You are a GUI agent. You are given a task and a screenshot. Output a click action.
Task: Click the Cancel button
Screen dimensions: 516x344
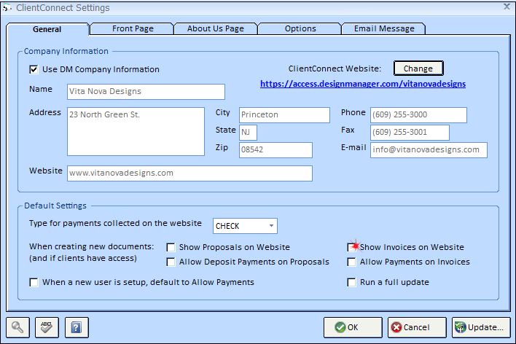coord(417,327)
